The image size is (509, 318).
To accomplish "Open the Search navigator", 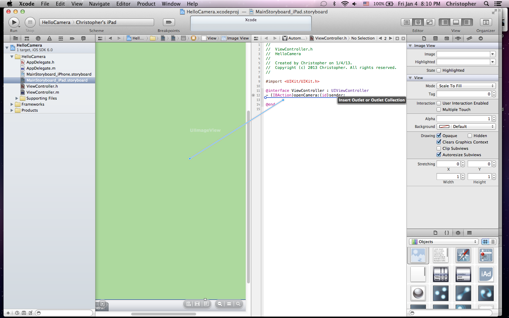I will pyautogui.click(x=38, y=39).
